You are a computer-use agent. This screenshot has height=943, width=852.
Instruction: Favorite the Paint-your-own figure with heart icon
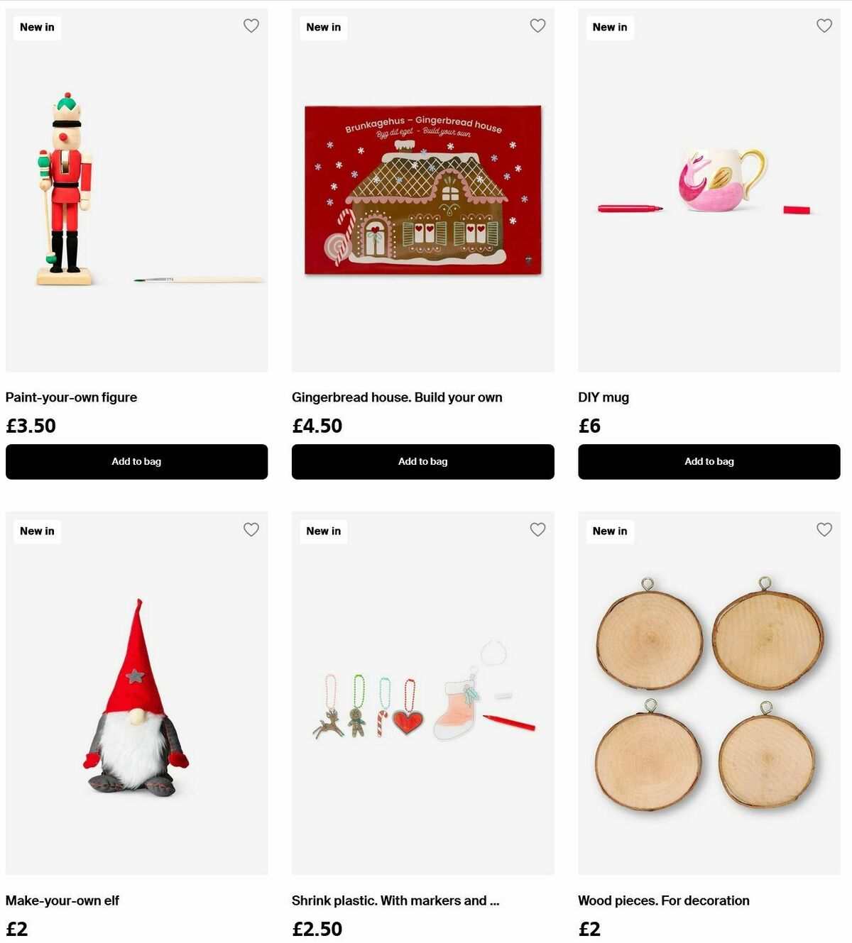click(x=251, y=26)
